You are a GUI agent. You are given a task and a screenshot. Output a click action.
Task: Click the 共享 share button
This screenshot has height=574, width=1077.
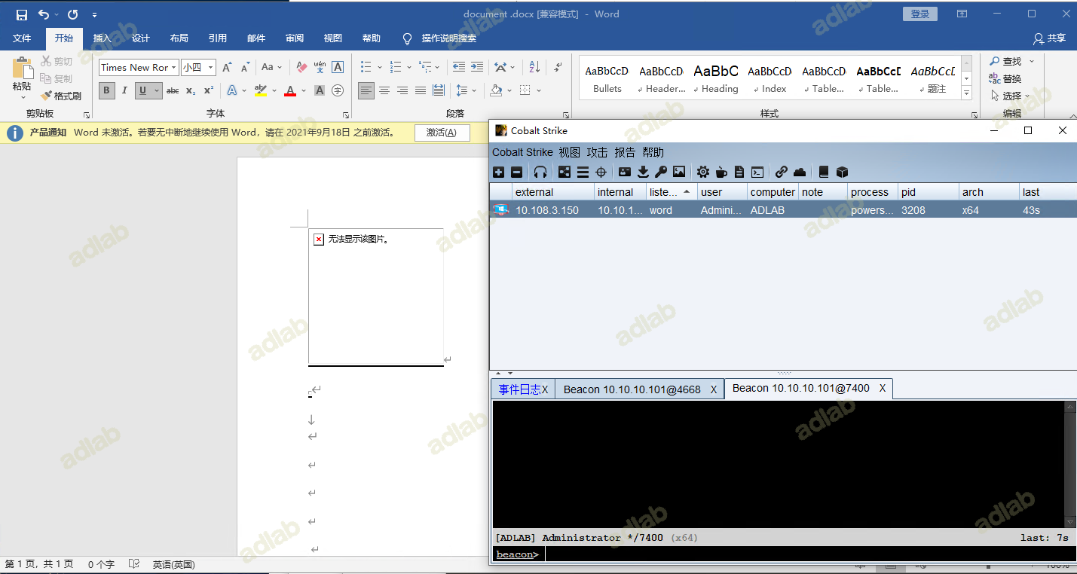click(x=1050, y=38)
